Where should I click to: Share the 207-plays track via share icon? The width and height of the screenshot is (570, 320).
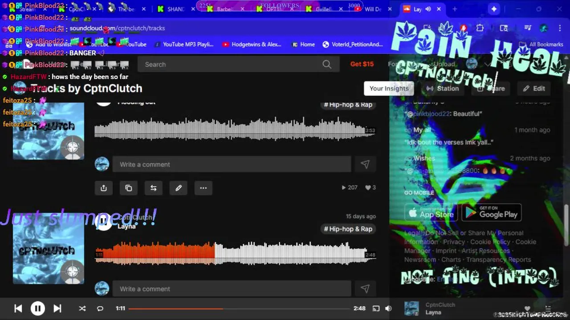click(x=104, y=188)
